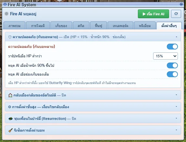Switch to the การโจมตี tab
The height and width of the screenshot is (142, 186).
[x=38, y=25]
